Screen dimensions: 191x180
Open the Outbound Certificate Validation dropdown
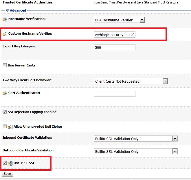pos(135,151)
